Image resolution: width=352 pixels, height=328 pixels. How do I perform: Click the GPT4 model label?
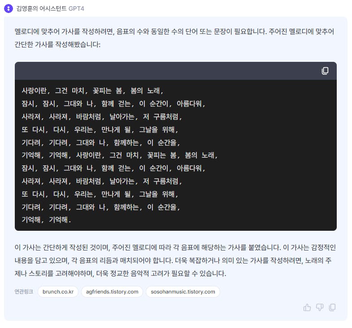(x=76, y=9)
